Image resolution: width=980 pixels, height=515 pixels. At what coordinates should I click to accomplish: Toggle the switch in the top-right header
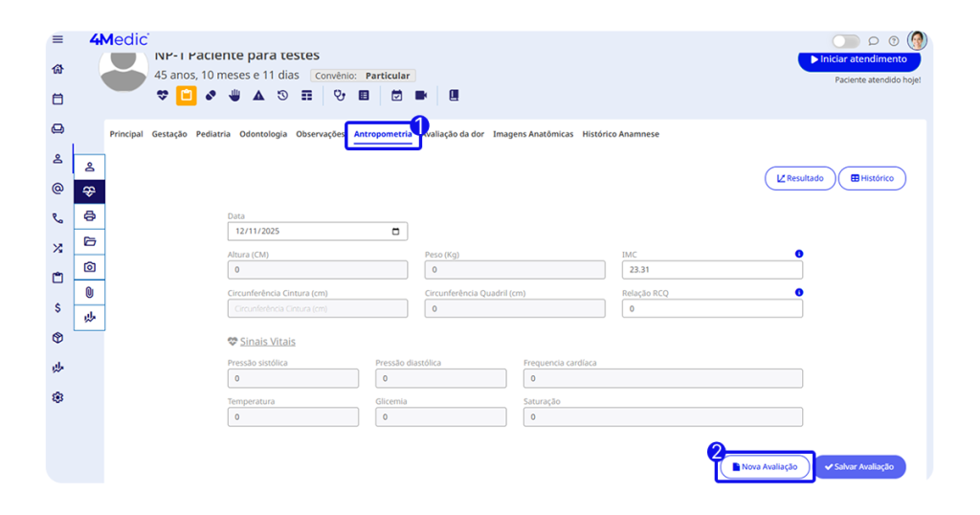tap(845, 41)
